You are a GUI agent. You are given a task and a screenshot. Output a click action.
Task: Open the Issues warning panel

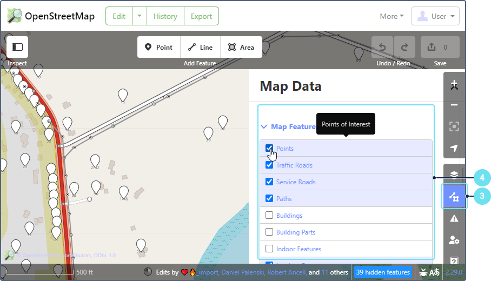coord(454,218)
